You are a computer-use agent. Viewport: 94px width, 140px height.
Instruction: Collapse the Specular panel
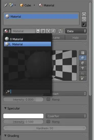coord(5,108)
